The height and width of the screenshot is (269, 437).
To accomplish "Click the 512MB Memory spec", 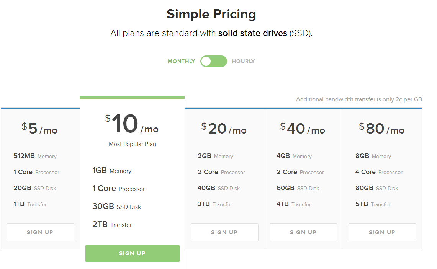I will pos(35,156).
